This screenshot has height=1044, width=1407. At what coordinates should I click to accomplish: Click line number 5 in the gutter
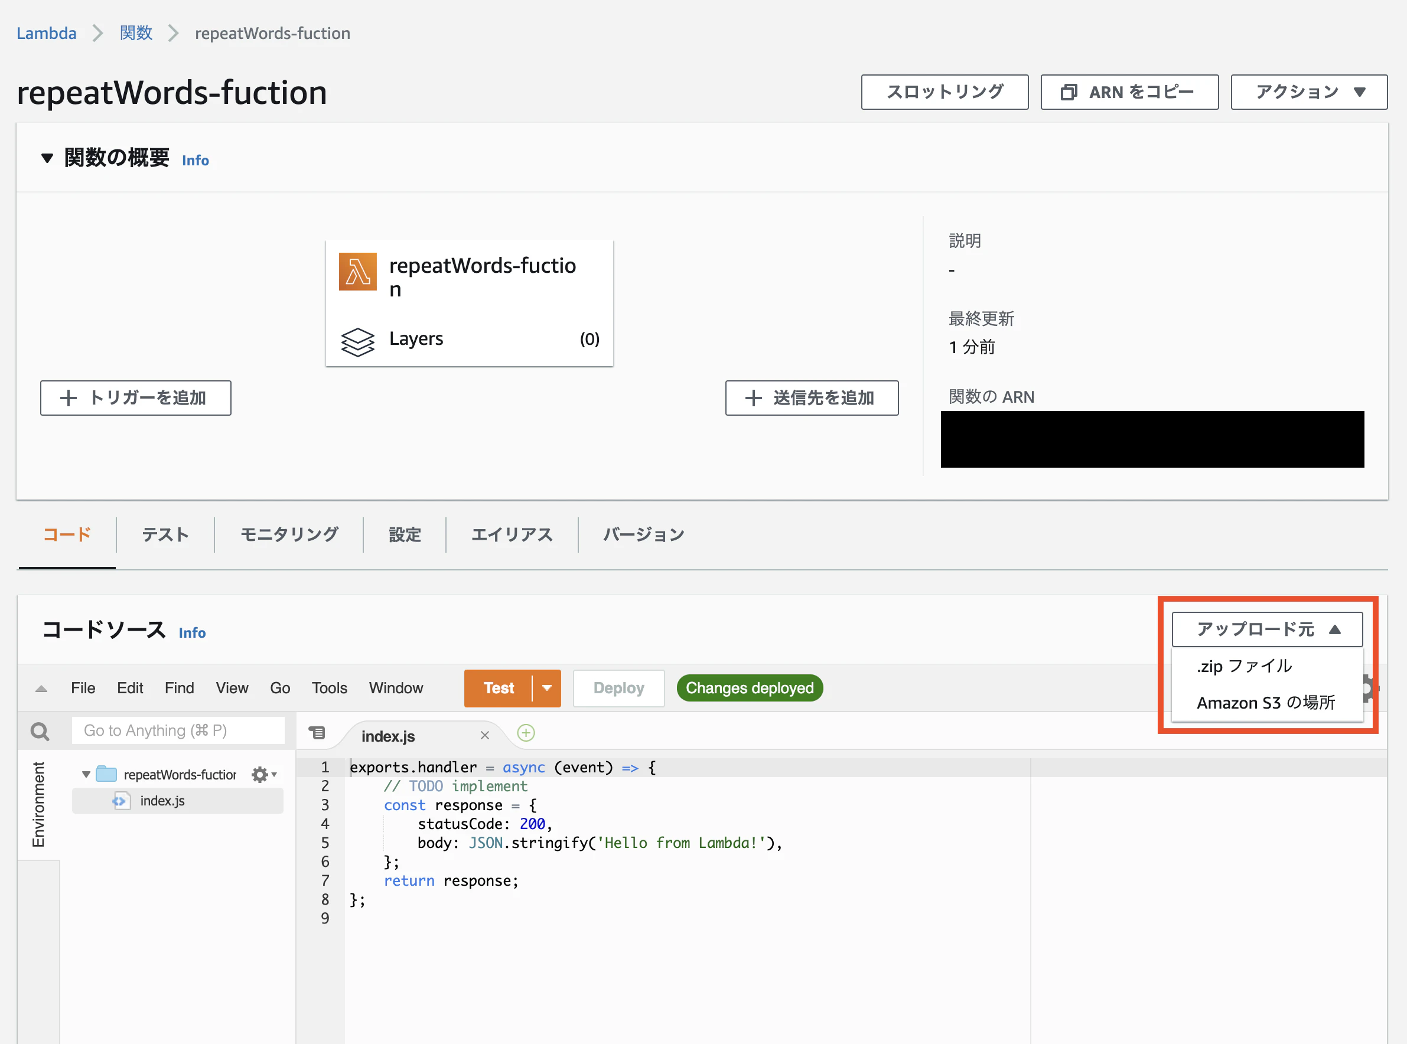(325, 843)
